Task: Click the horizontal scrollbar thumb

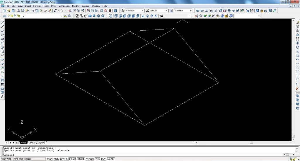Action: point(251,143)
